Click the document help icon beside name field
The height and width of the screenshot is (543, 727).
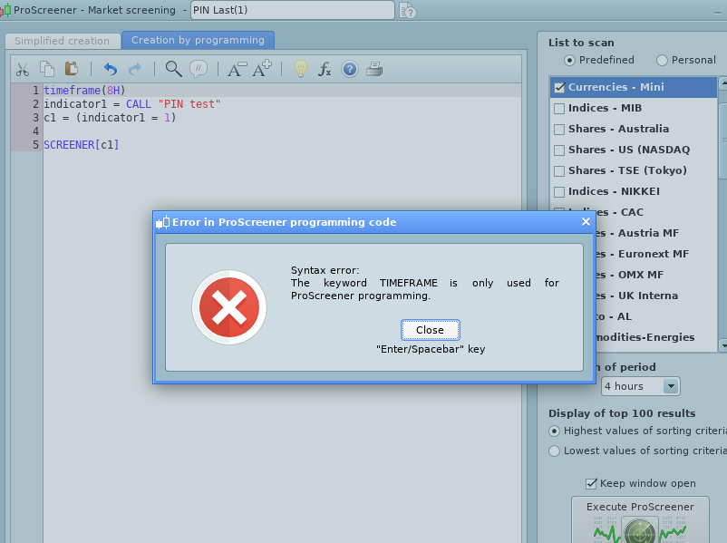pos(408,10)
